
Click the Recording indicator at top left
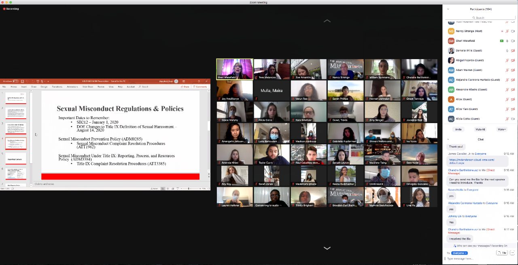coord(11,9)
